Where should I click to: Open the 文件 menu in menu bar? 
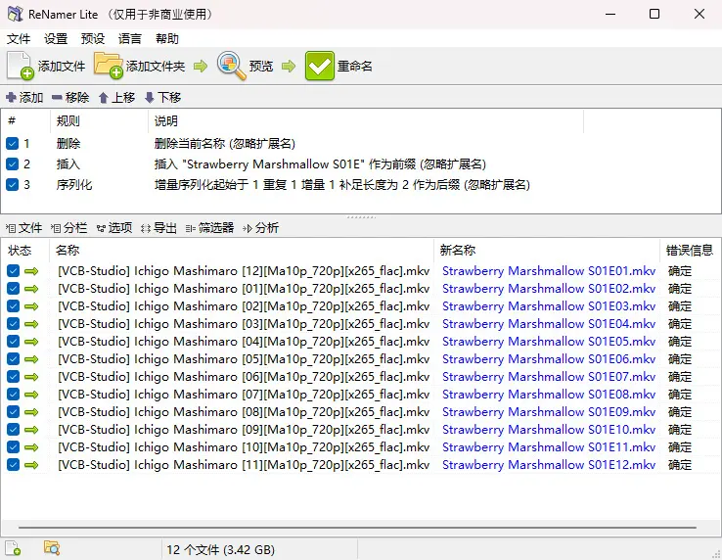(x=19, y=39)
